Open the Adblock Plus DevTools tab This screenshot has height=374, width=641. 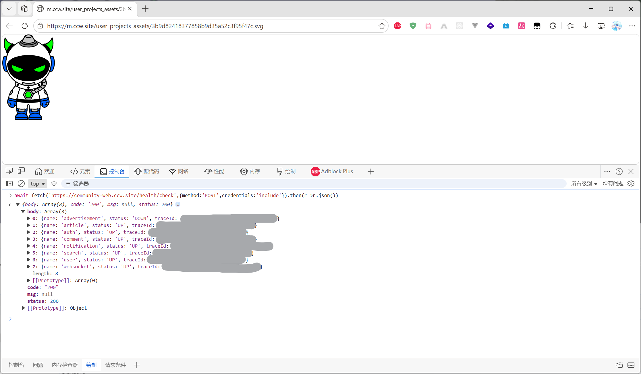(x=332, y=171)
